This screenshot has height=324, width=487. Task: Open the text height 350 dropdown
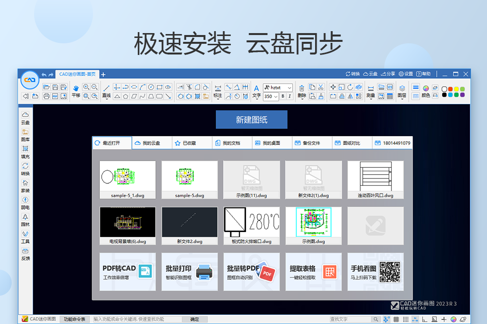[271, 96]
